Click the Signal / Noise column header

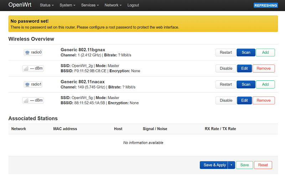(x=155, y=129)
